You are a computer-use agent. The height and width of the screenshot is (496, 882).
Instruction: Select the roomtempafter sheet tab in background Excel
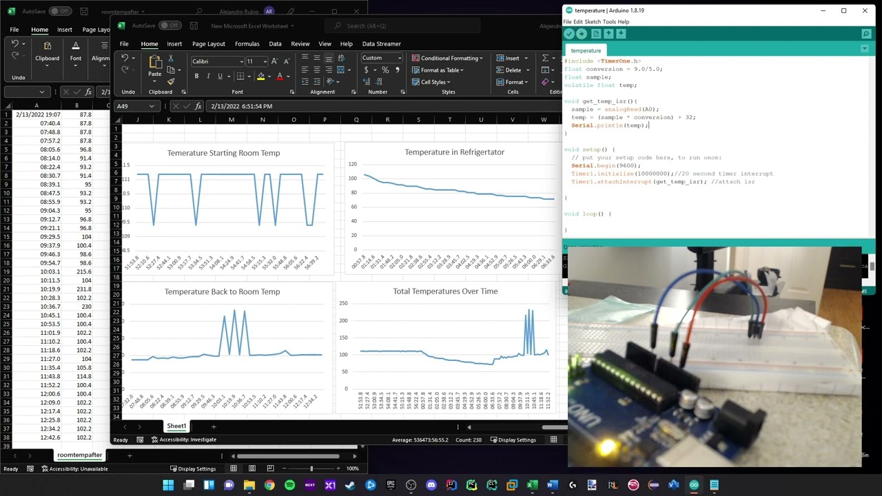coord(80,455)
